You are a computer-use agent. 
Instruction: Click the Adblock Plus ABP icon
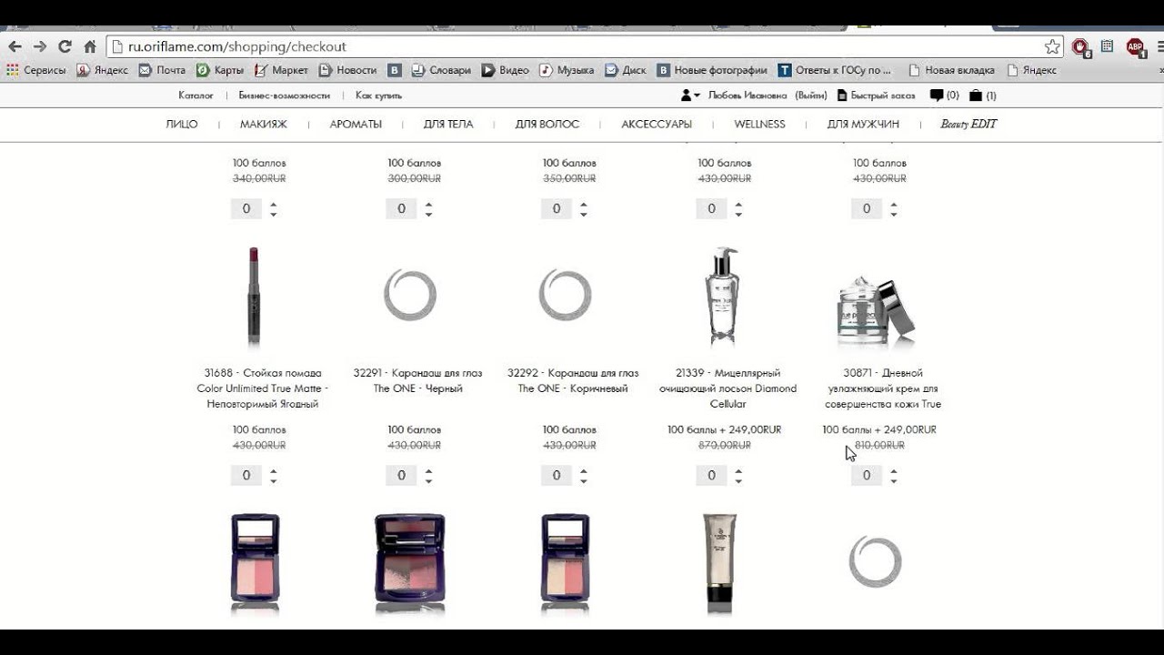[x=1135, y=46]
